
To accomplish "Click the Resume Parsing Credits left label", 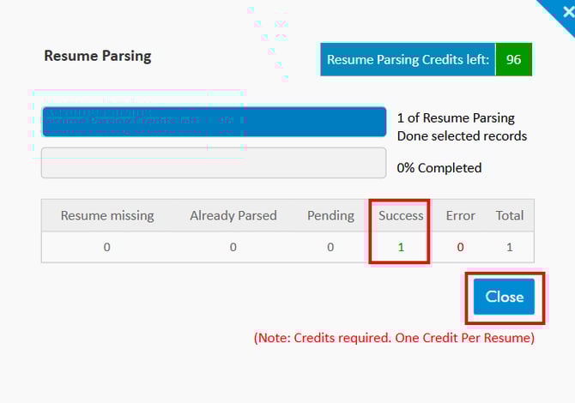I will point(408,59).
